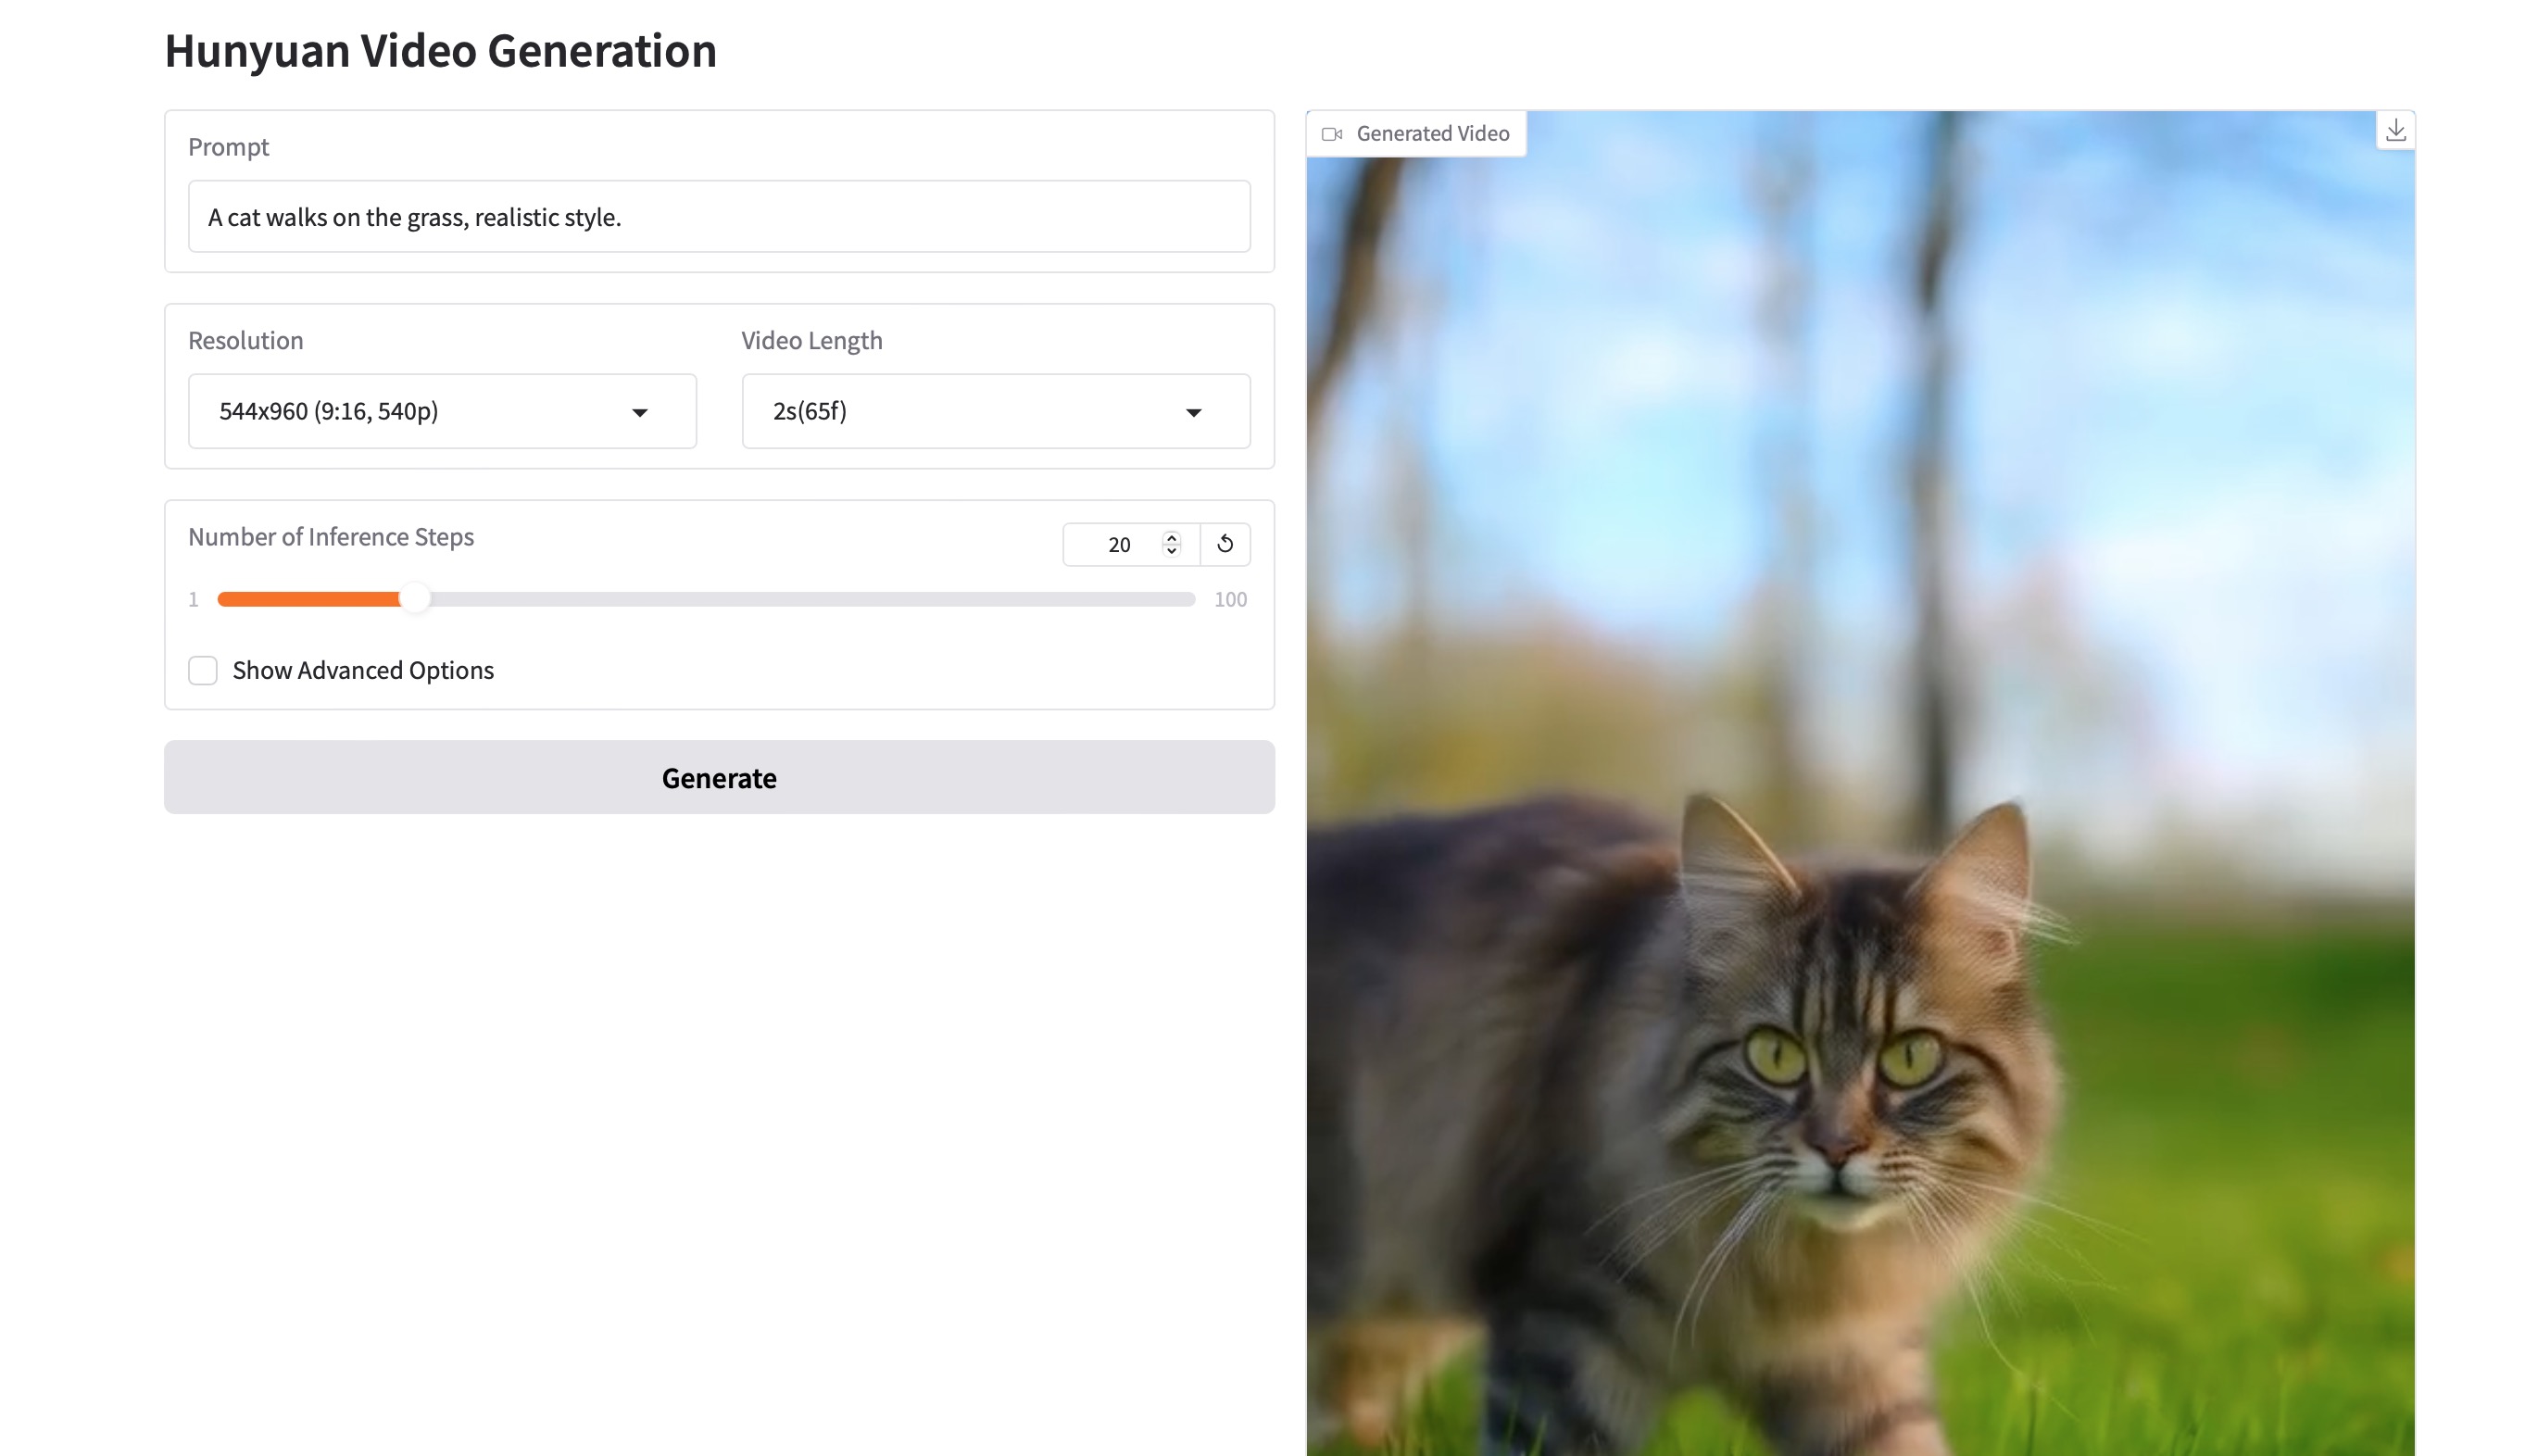Click the inference steps slider handle
Viewport: 2538px width, 1456px height.
pyautogui.click(x=414, y=599)
